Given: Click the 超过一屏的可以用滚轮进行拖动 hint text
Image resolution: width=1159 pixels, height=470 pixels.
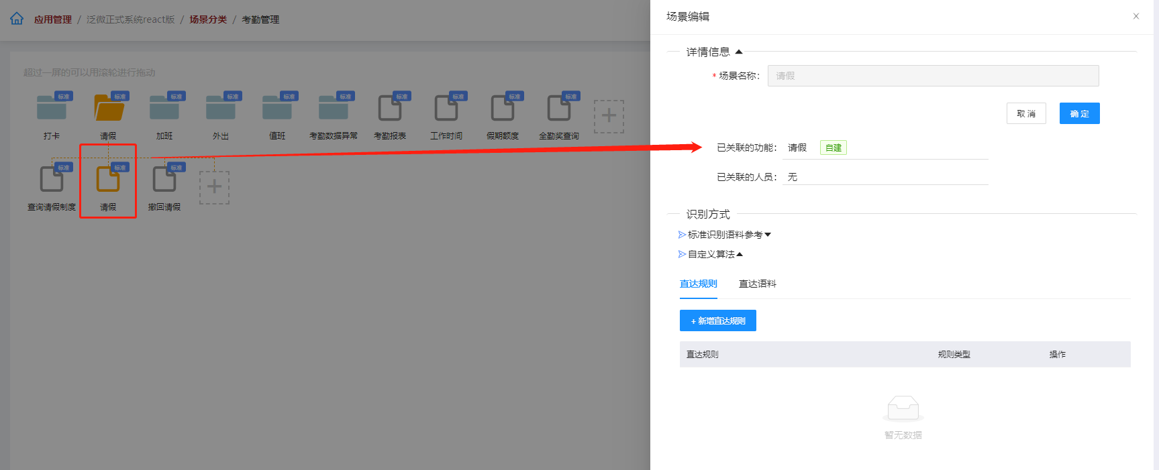Looking at the screenshot, I should click(x=89, y=72).
